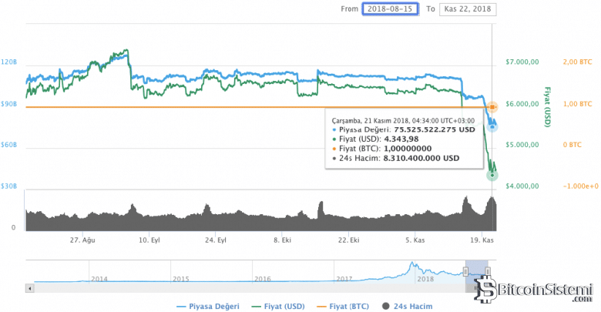Click the 2014 area in the navigator timeline
The image size is (601, 312).
(x=99, y=278)
